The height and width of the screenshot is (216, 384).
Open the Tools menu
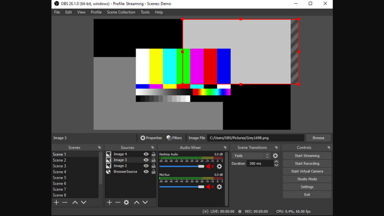(x=145, y=12)
